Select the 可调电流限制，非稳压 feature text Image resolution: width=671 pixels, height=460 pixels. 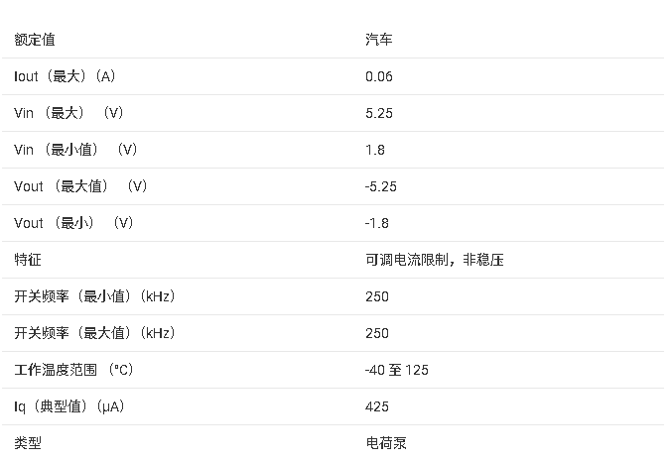[x=435, y=260]
